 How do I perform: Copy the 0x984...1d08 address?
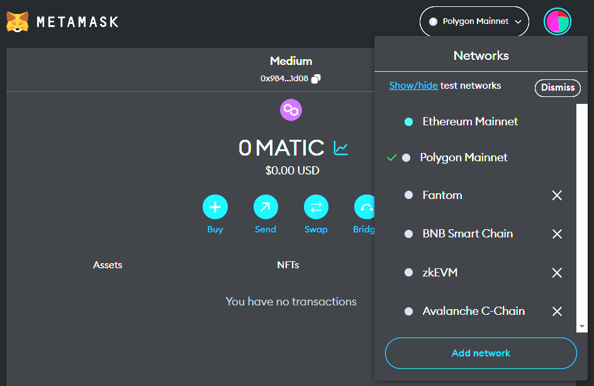[x=316, y=79]
